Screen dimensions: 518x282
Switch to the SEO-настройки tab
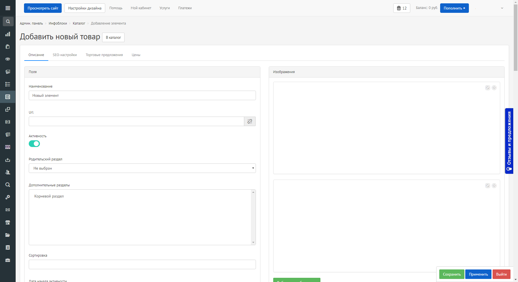(x=65, y=55)
